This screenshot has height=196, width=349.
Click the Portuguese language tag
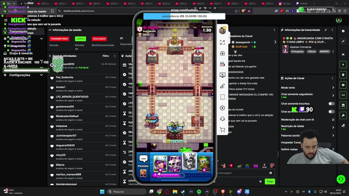point(297,51)
